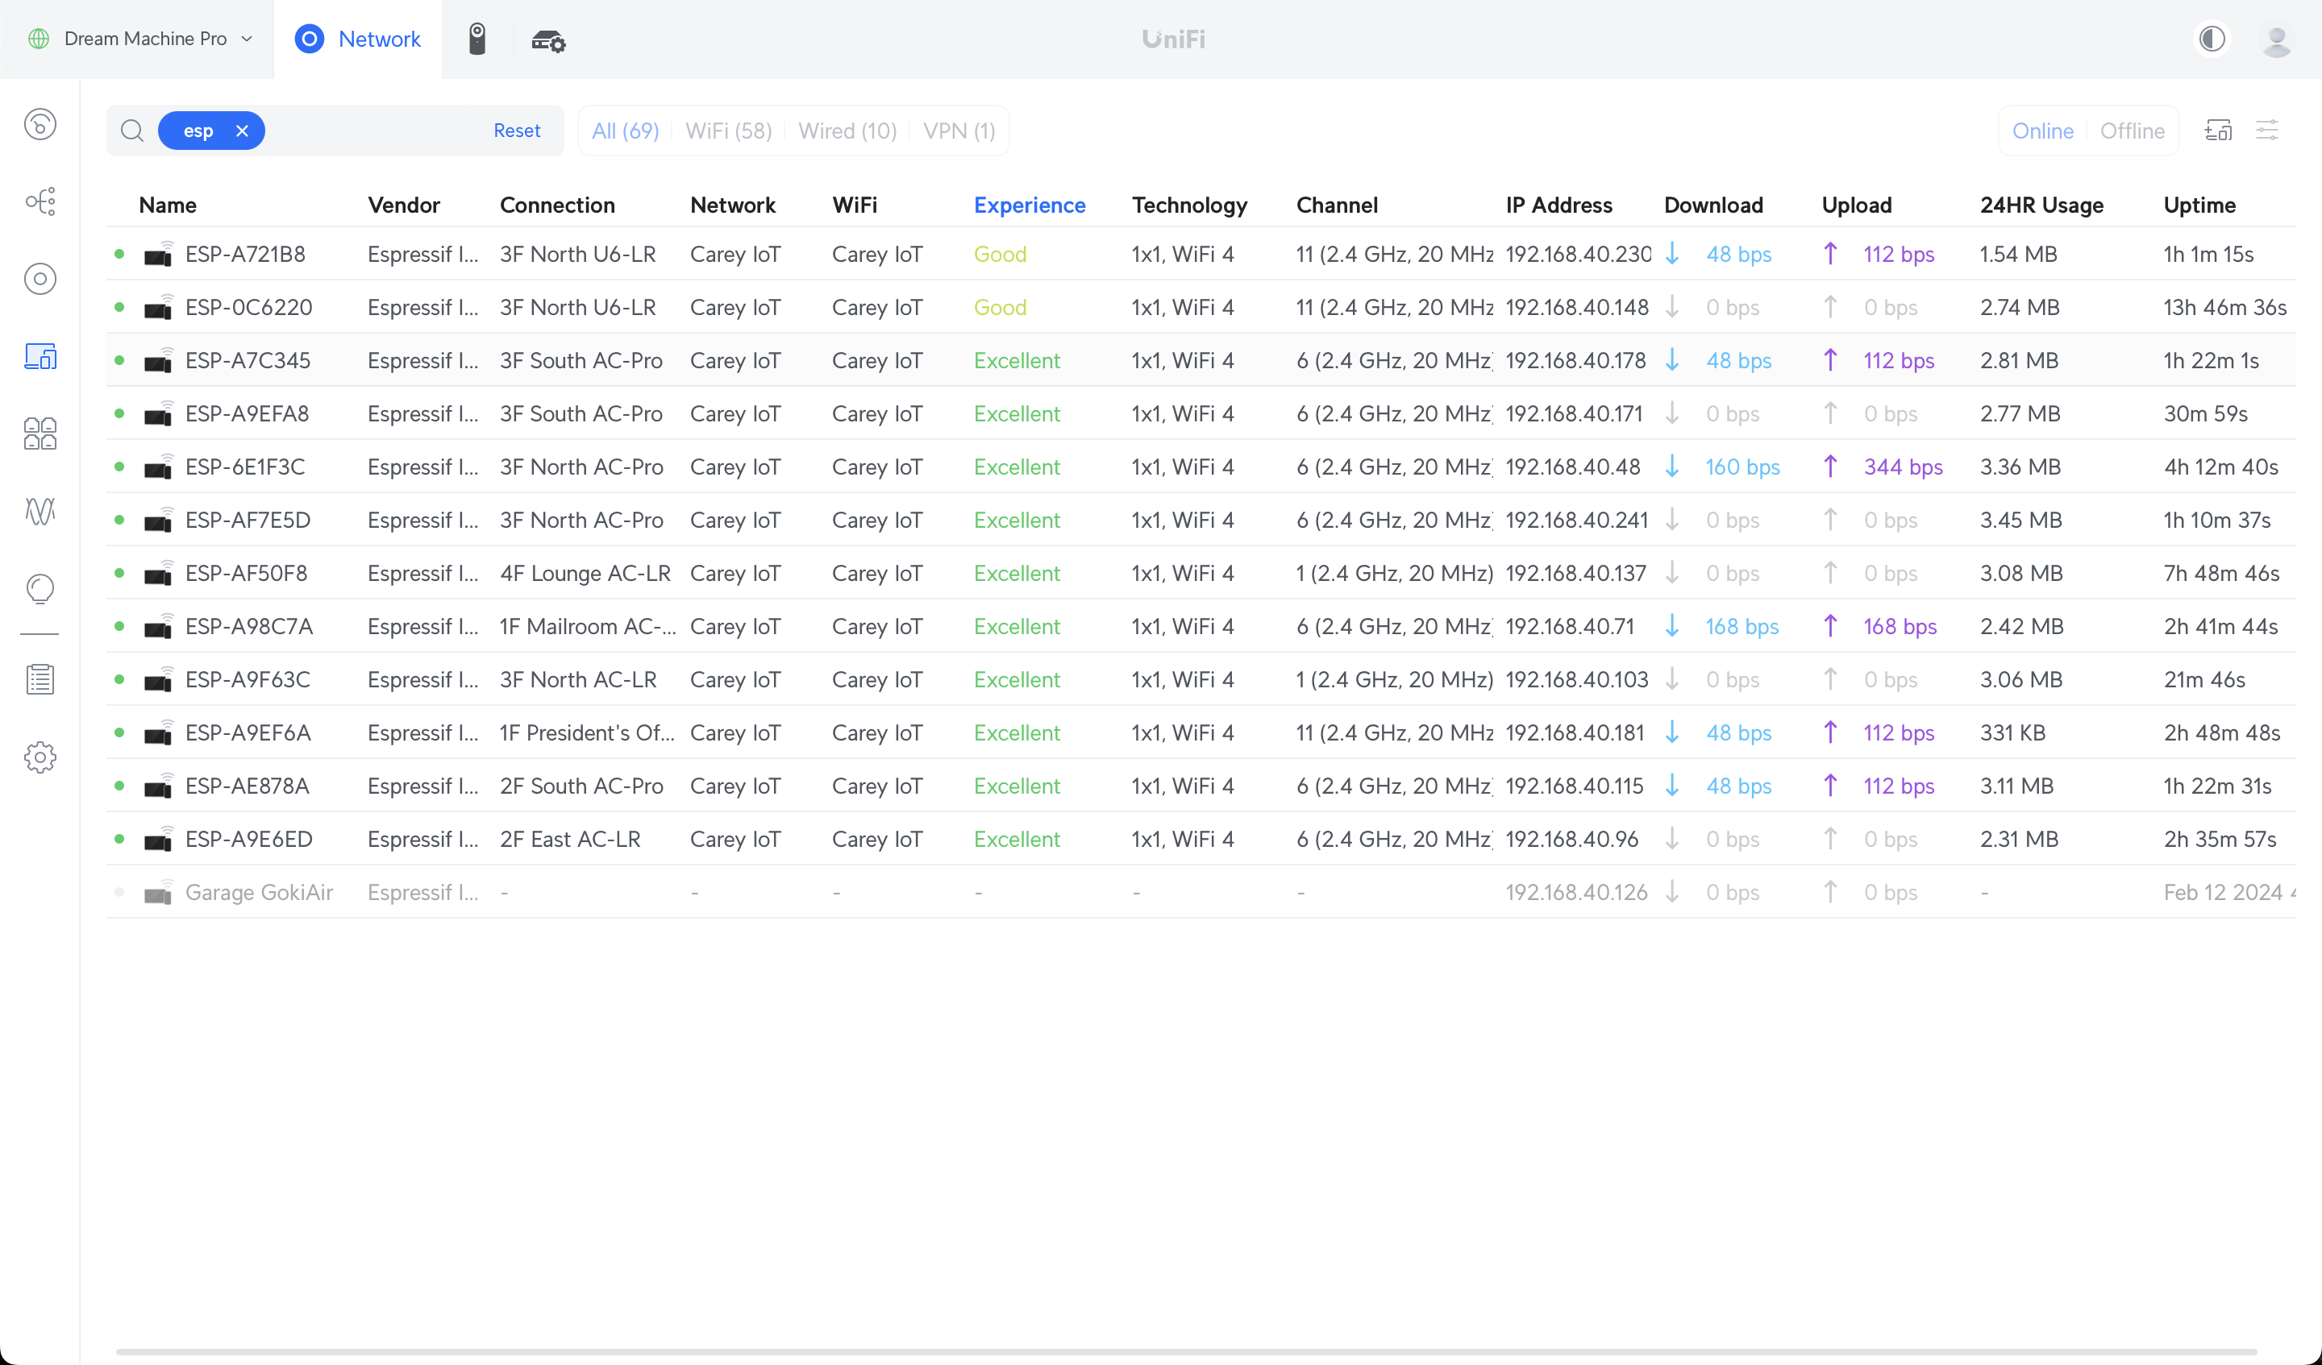
Task: Open the Insights waveform sidebar icon
Action: (x=40, y=510)
